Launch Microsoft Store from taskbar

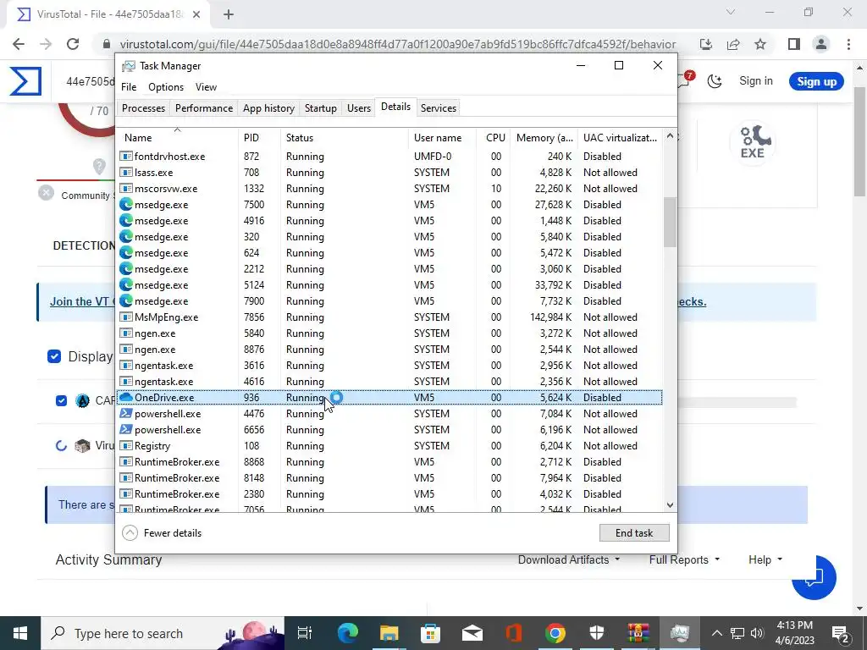[x=430, y=633]
